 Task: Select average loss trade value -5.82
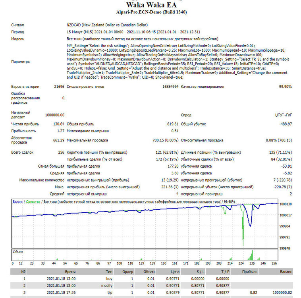pyautogui.click(x=287, y=173)
